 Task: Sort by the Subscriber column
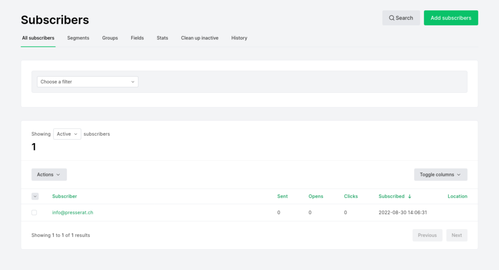65,197
